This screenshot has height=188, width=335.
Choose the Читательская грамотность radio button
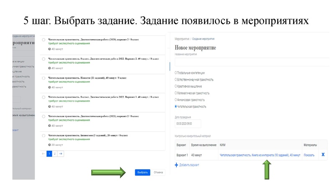click(176, 107)
